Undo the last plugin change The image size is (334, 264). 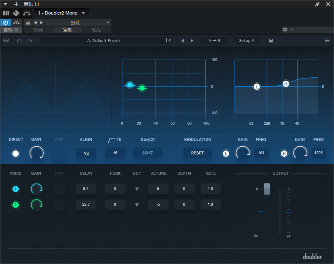click(x=19, y=40)
